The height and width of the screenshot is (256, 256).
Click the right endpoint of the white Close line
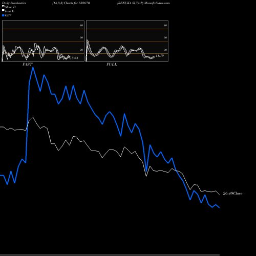pyautogui.click(x=219, y=194)
